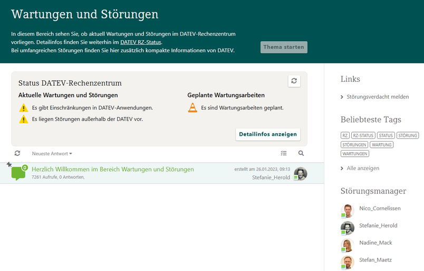
Task: Click the 'erstellt am 26.01.2023, 09:13' timestamp
Action: (262, 169)
